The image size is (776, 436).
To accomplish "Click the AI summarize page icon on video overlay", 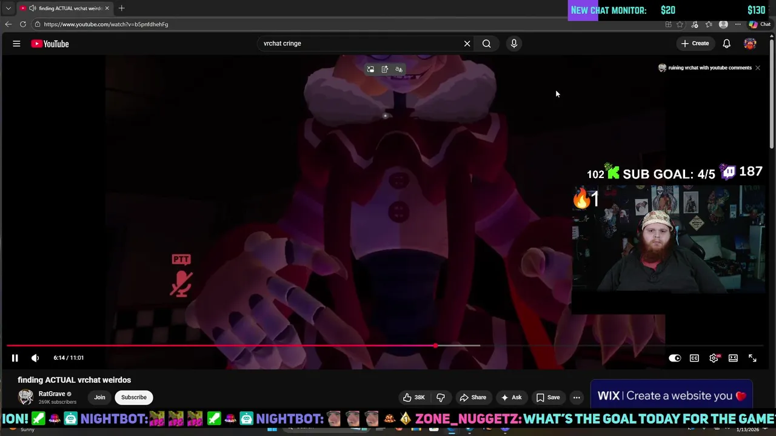I will click(x=384, y=70).
